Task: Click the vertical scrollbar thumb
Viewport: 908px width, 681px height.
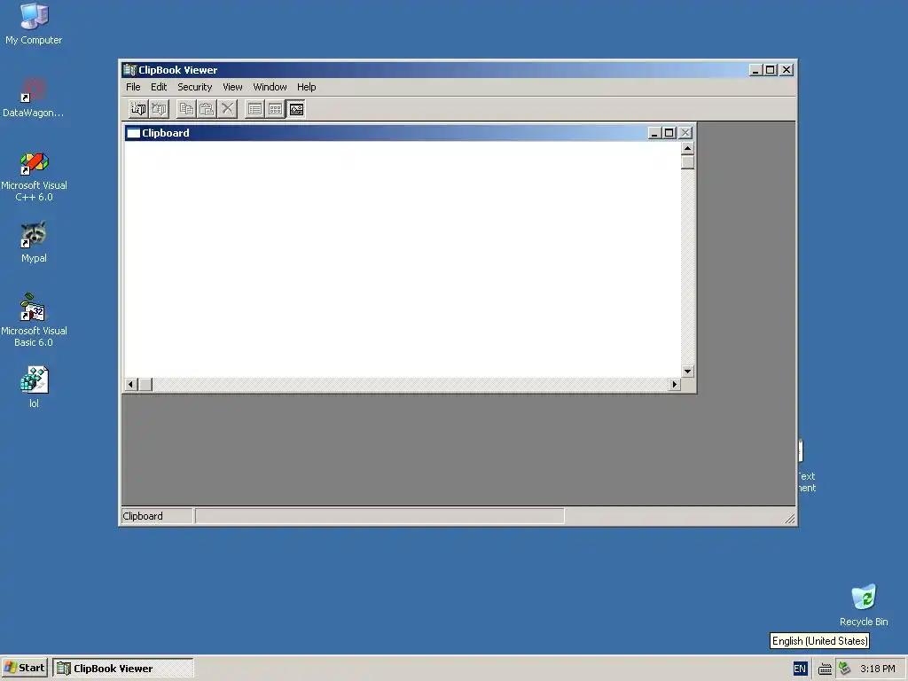Action: click(687, 161)
